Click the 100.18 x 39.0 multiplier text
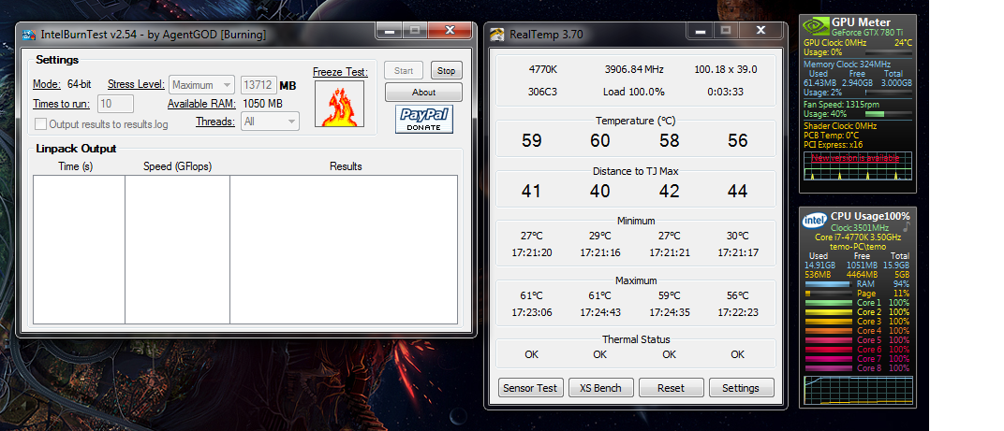Screen dimensions: 1004x431 pyautogui.click(x=726, y=69)
